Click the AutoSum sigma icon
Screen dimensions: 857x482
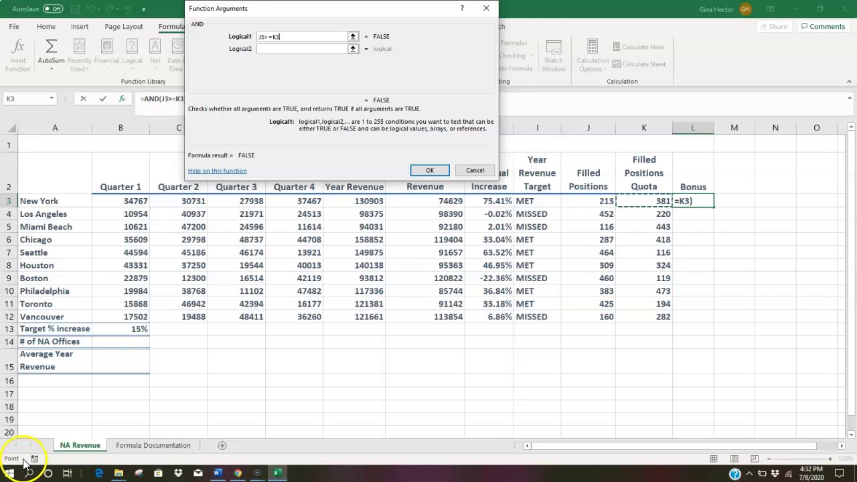[x=51, y=47]
